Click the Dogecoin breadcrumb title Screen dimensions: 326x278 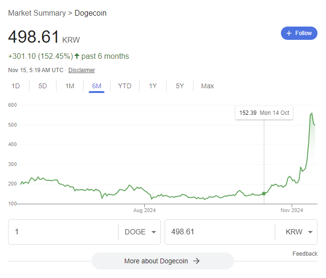[91, 13]
